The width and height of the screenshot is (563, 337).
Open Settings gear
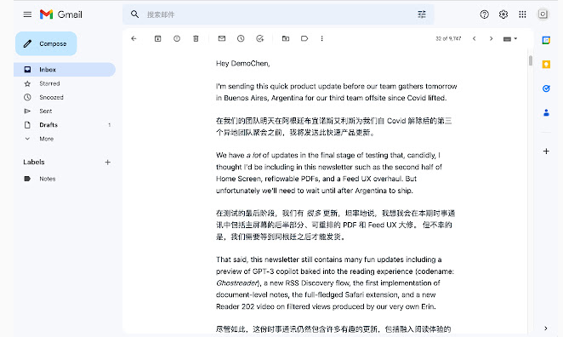503,14
